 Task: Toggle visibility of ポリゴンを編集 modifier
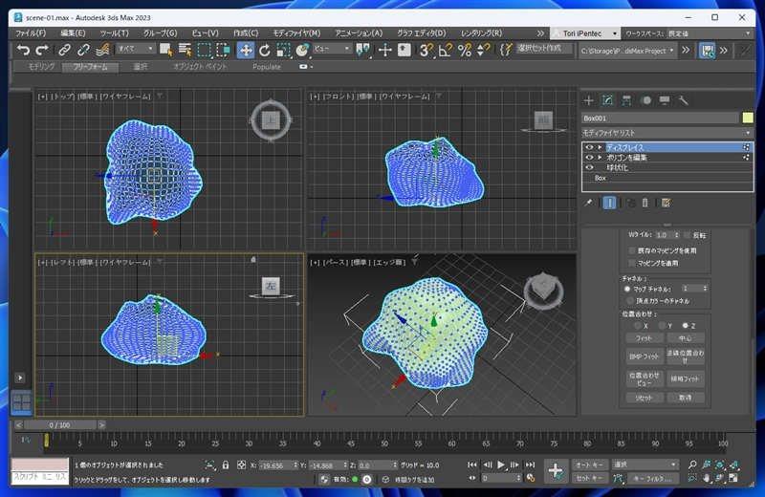[x=589, y=158]
